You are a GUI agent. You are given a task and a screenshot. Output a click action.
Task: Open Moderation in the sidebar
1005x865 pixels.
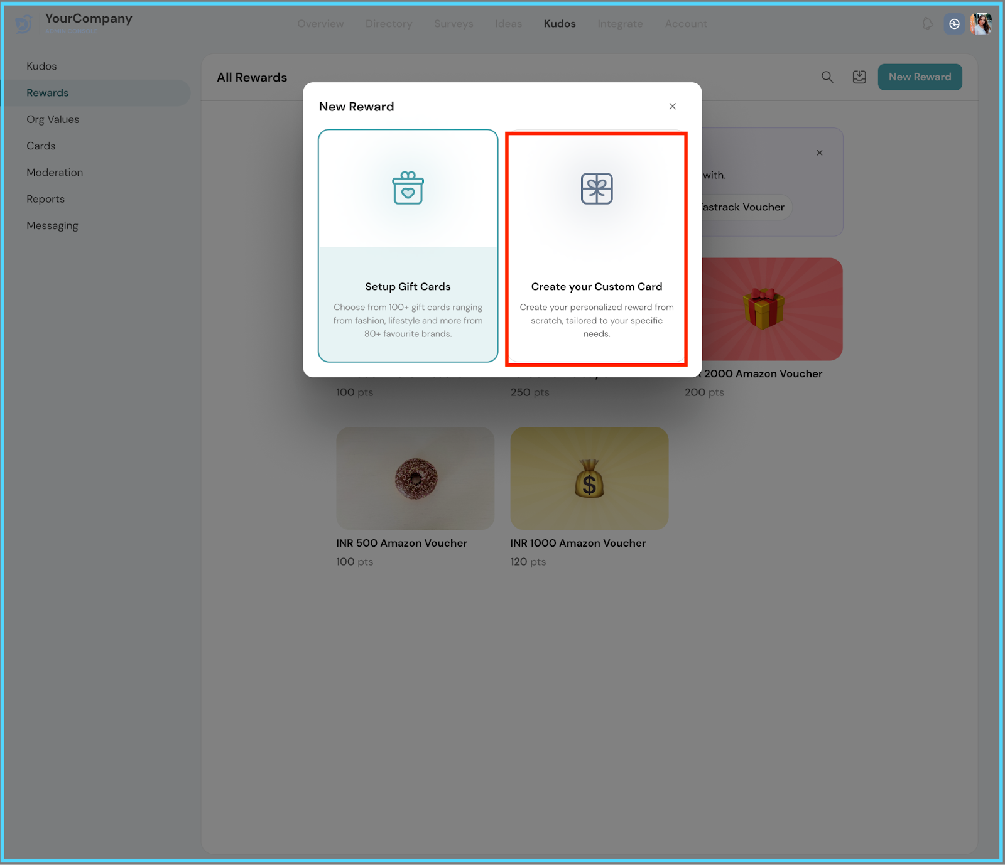coord(55,172)
